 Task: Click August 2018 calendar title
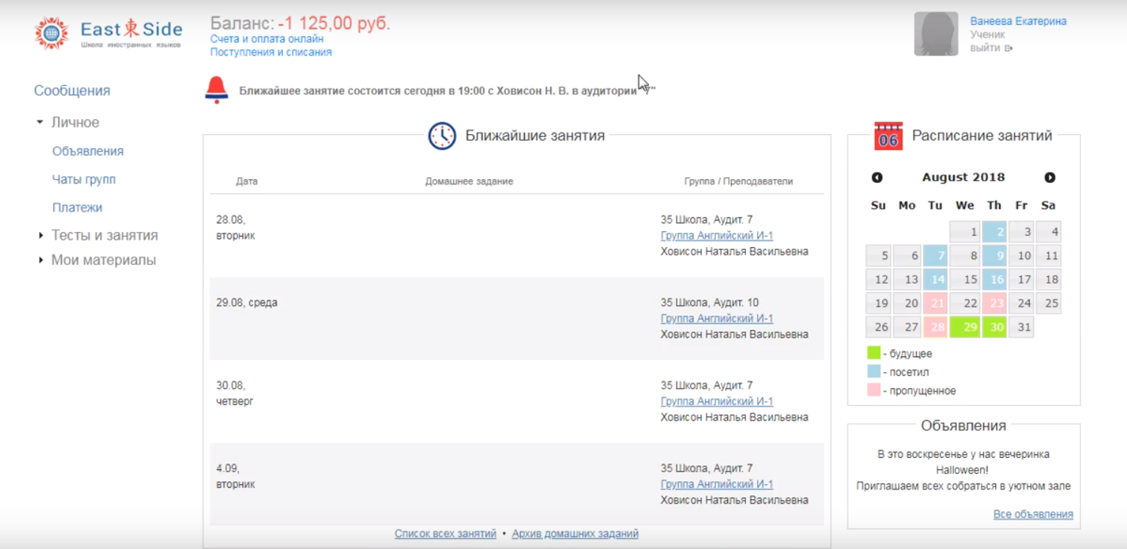964,178
